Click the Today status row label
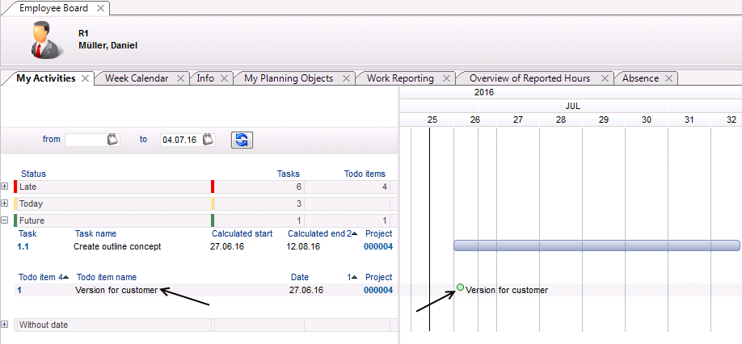 pos(31,203)
